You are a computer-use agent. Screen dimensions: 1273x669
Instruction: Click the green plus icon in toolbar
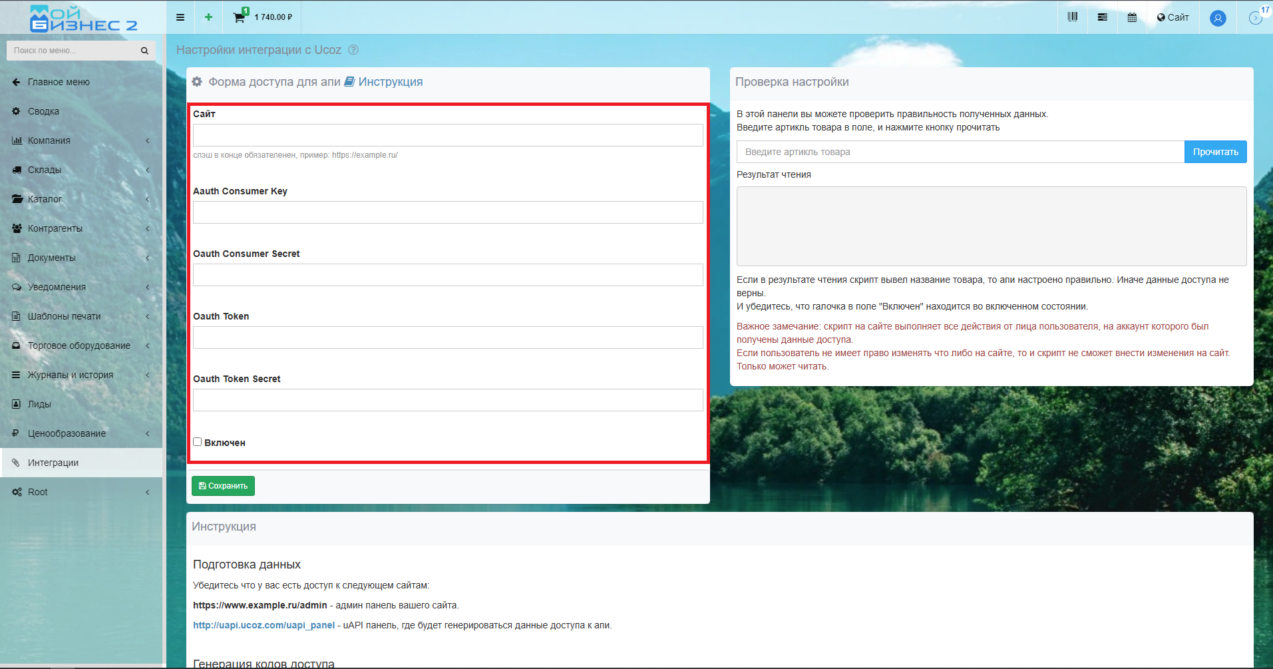coord(208,17)
